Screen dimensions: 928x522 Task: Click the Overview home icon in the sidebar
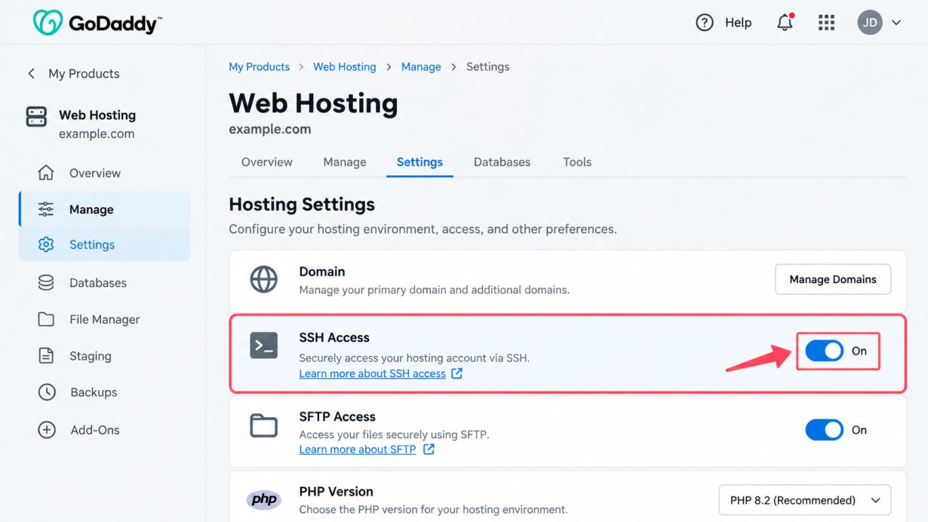tap(46, 173)
